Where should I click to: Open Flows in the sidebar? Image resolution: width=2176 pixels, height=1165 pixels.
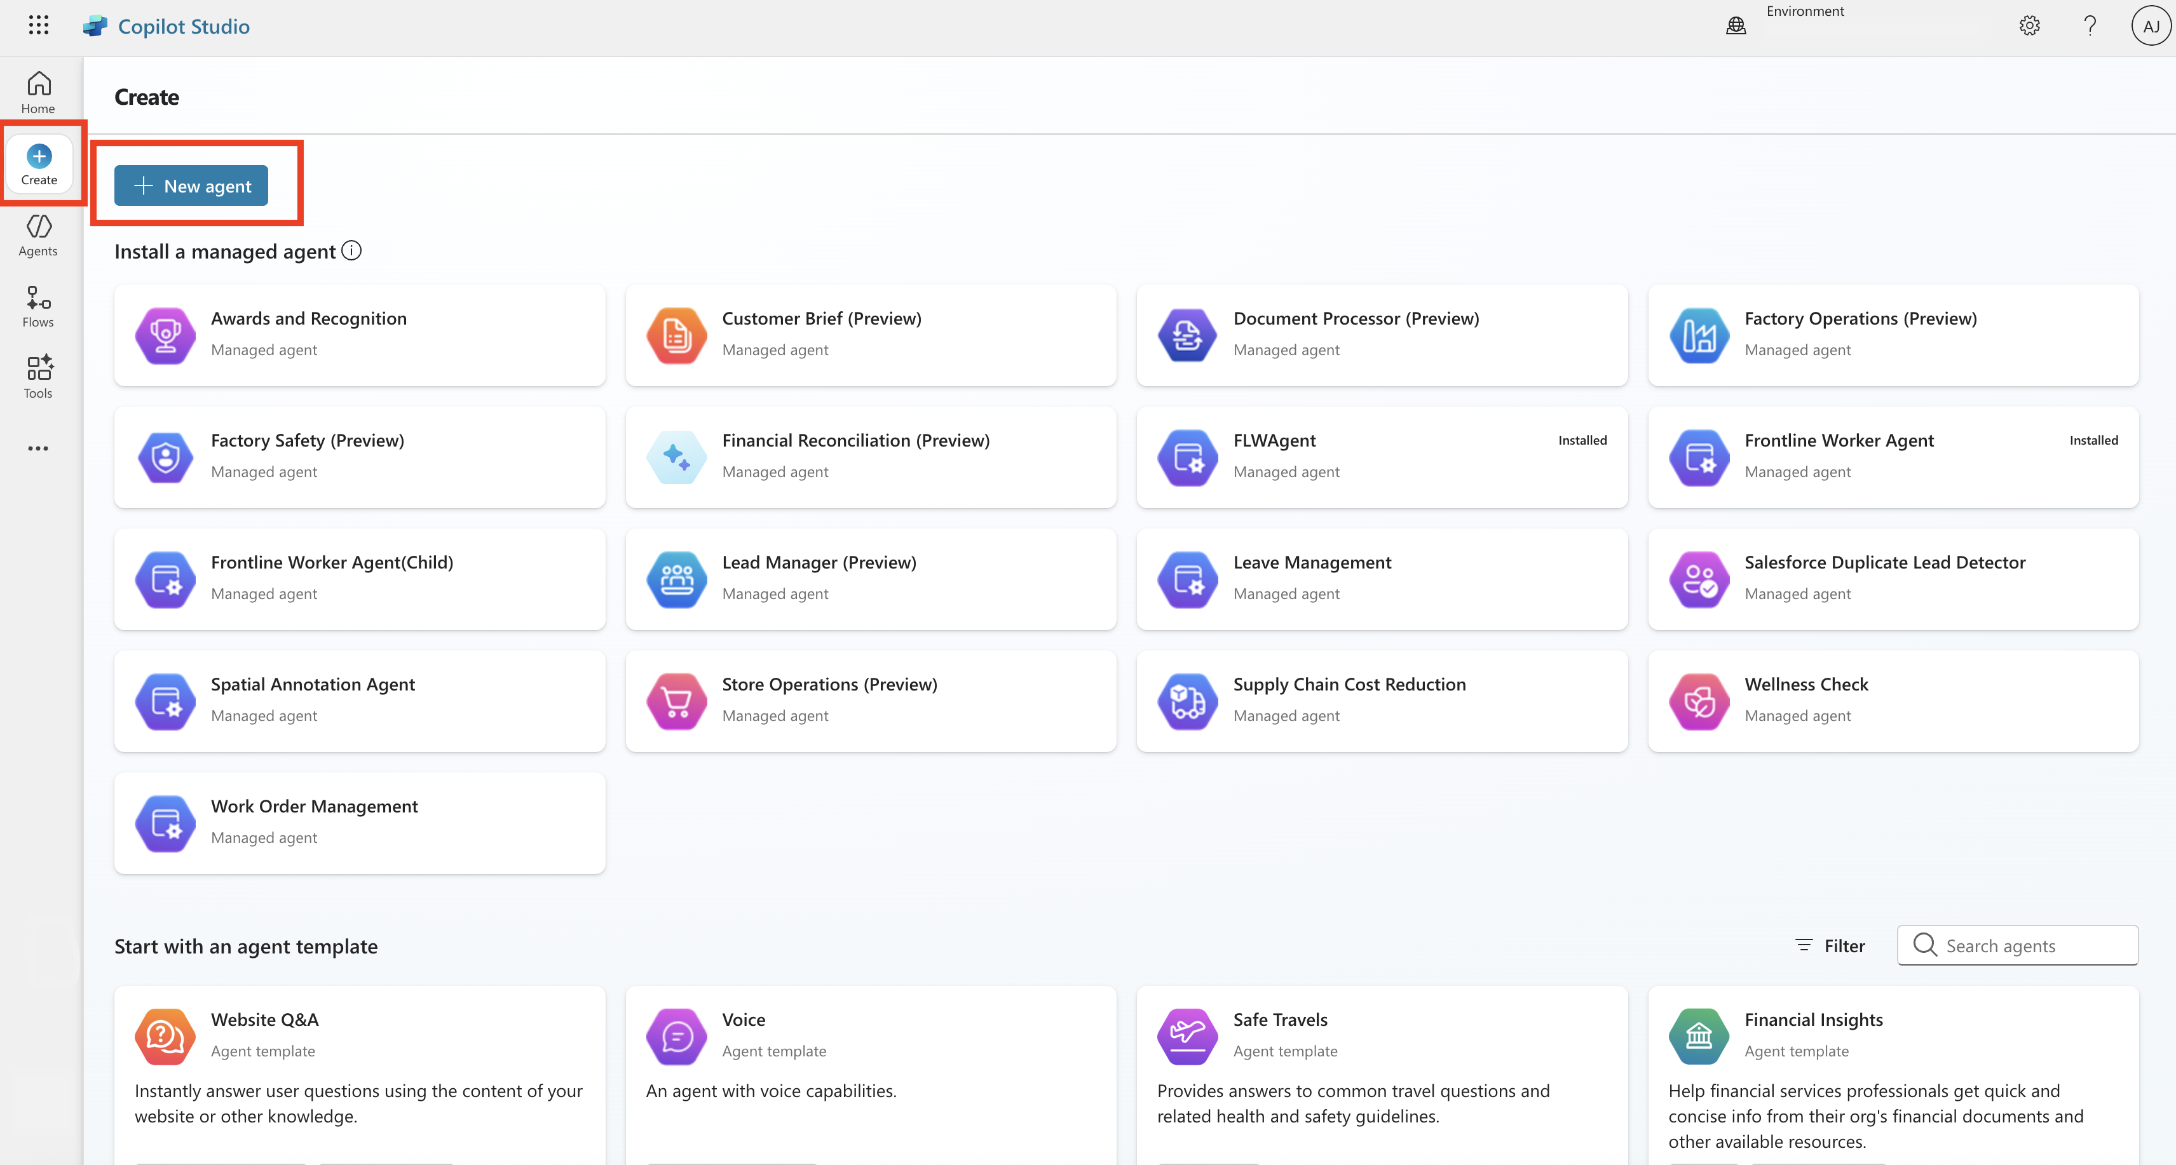point(38,306)
